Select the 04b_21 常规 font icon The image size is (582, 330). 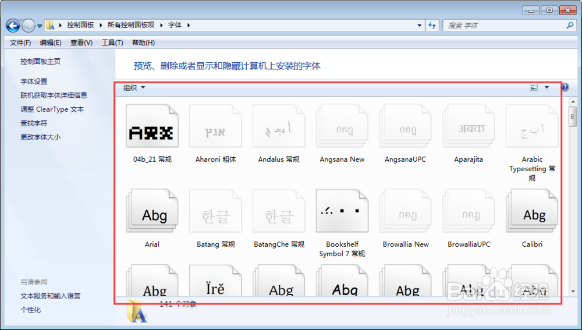coord(152,126)
